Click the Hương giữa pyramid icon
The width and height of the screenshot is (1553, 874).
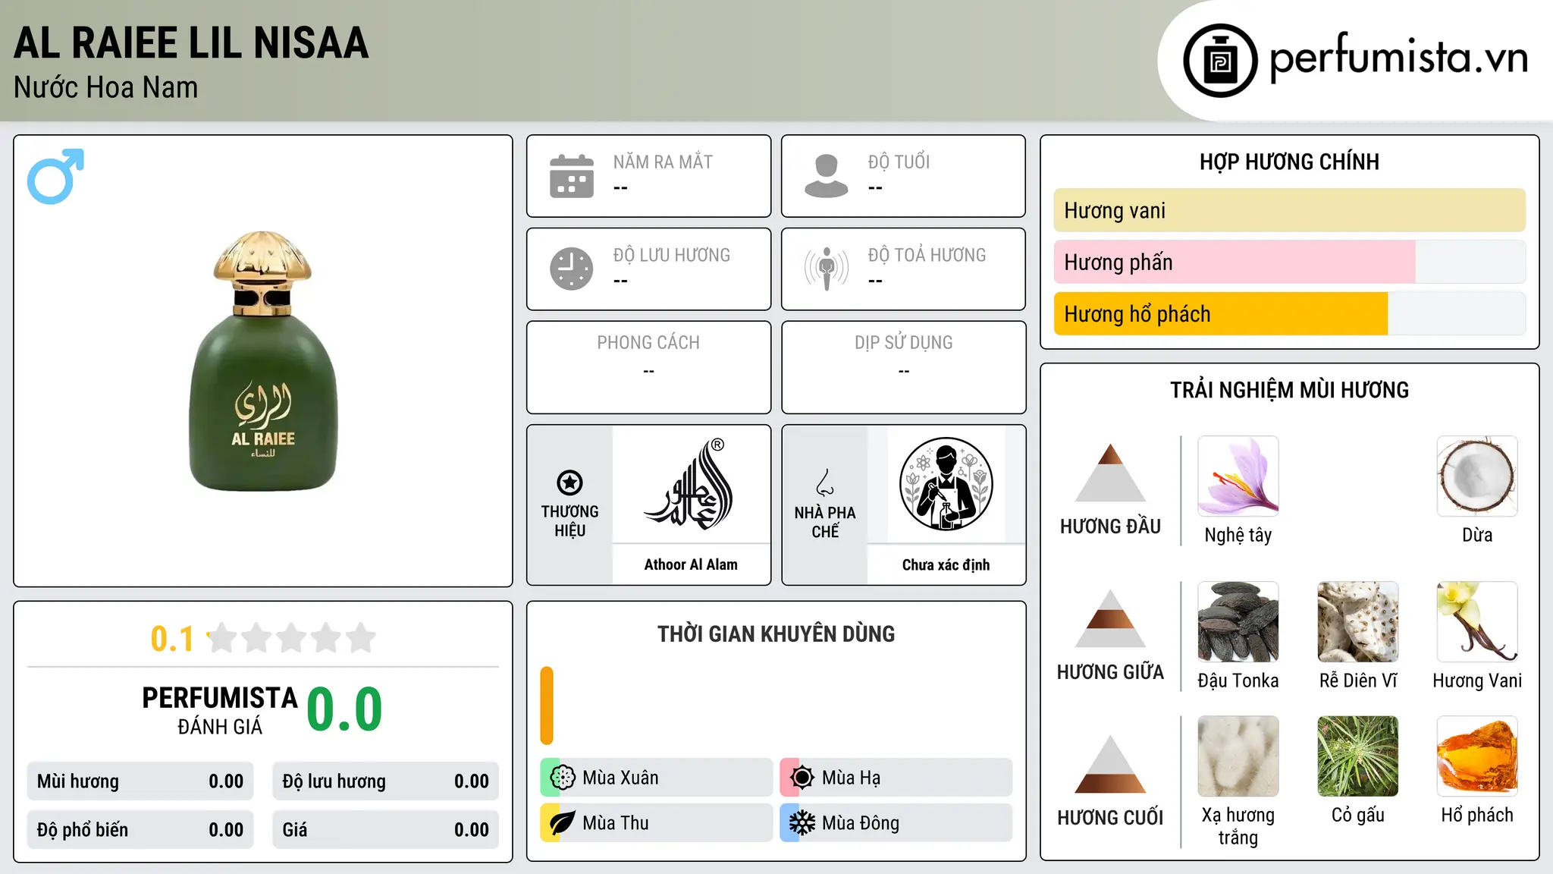[1110, 618]
